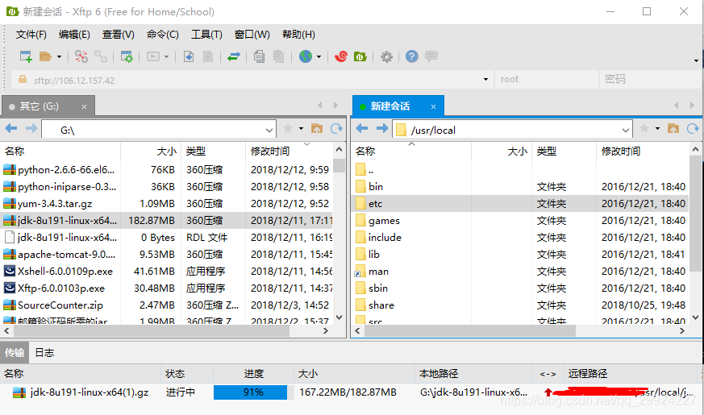Select Xshell-6.0.0109p.exe in the local list
This screenshot has height=415, width=704.
167,271
